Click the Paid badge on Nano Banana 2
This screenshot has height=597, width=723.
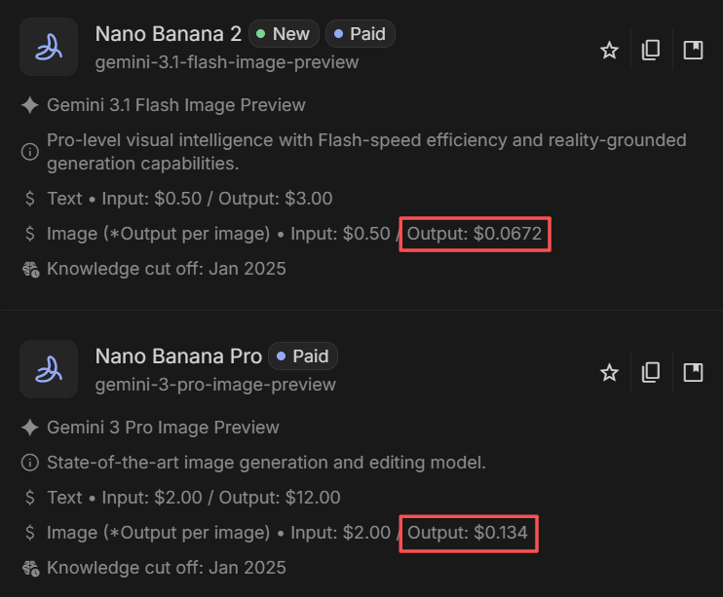coord(360,34)
